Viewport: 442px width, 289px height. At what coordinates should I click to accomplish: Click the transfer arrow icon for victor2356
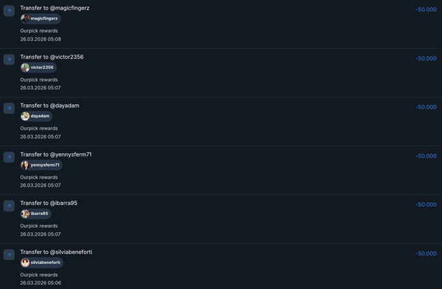[9, 59]
